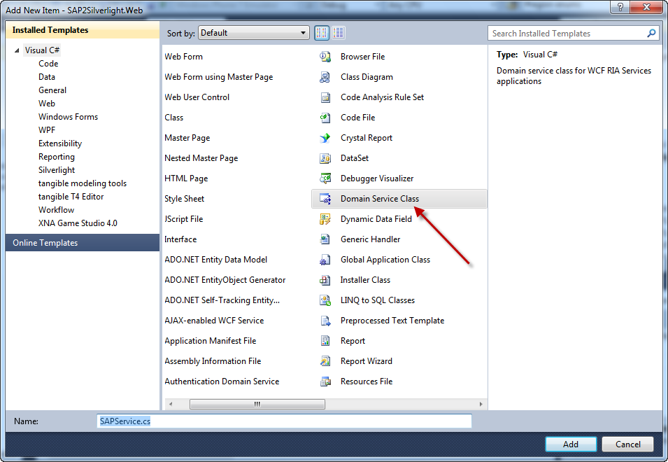Select the Reporting category
This screenshot has height=462, width=668.
(x=57, y=156)
